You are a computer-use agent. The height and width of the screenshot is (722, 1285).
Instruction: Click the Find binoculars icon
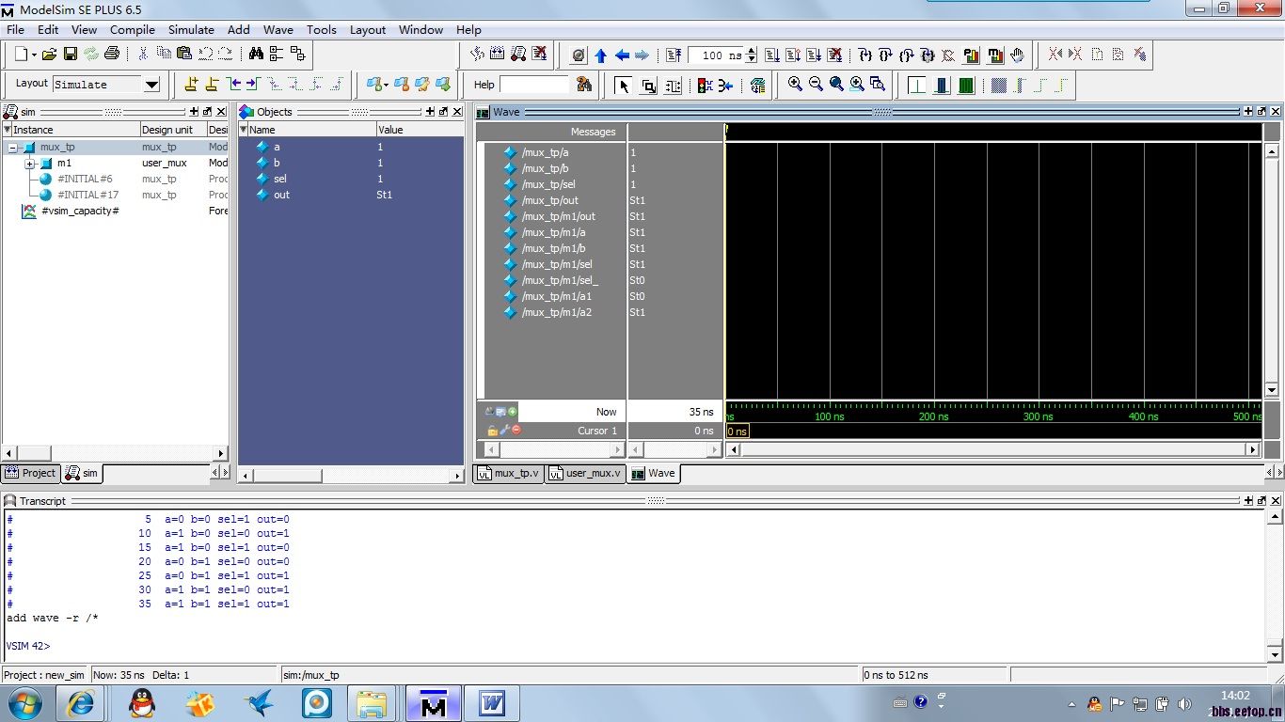click(256, 55)
